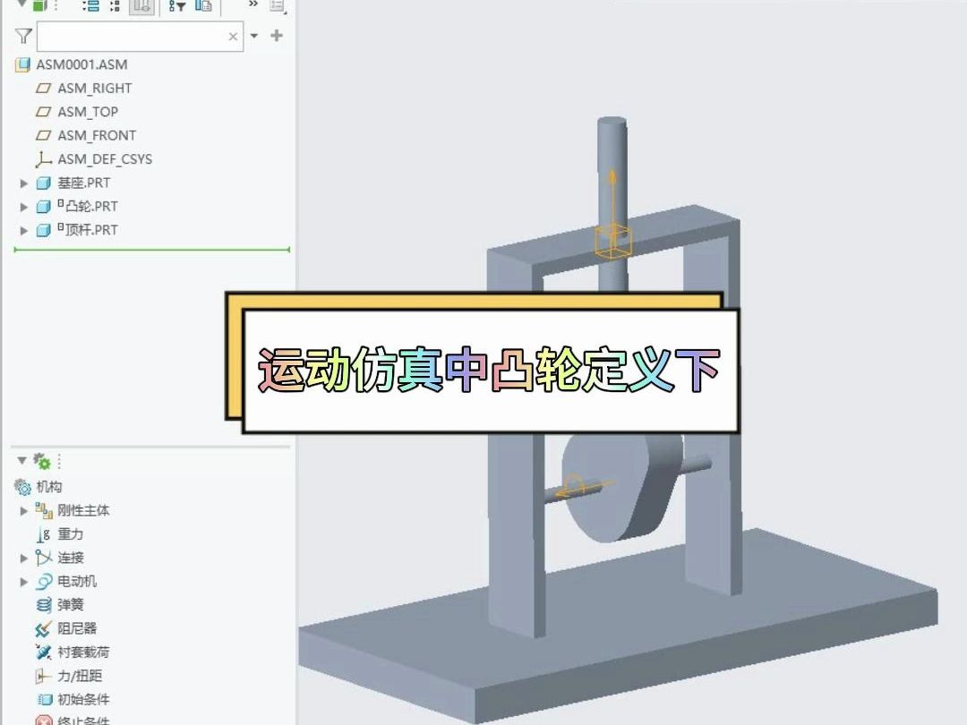Viewport: 967px width, 725px height.
Task: Select 力/扭矩 force/torque item
Action: click(x=79, y=676)
